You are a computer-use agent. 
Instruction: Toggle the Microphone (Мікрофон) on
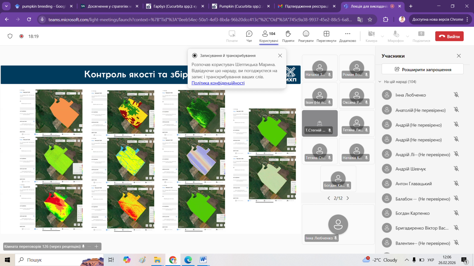[x=395, y=36]
